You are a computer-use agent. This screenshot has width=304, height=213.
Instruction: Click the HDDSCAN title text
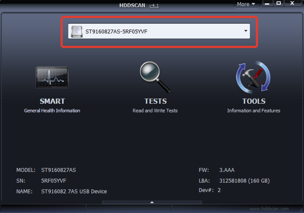(132, 6)
